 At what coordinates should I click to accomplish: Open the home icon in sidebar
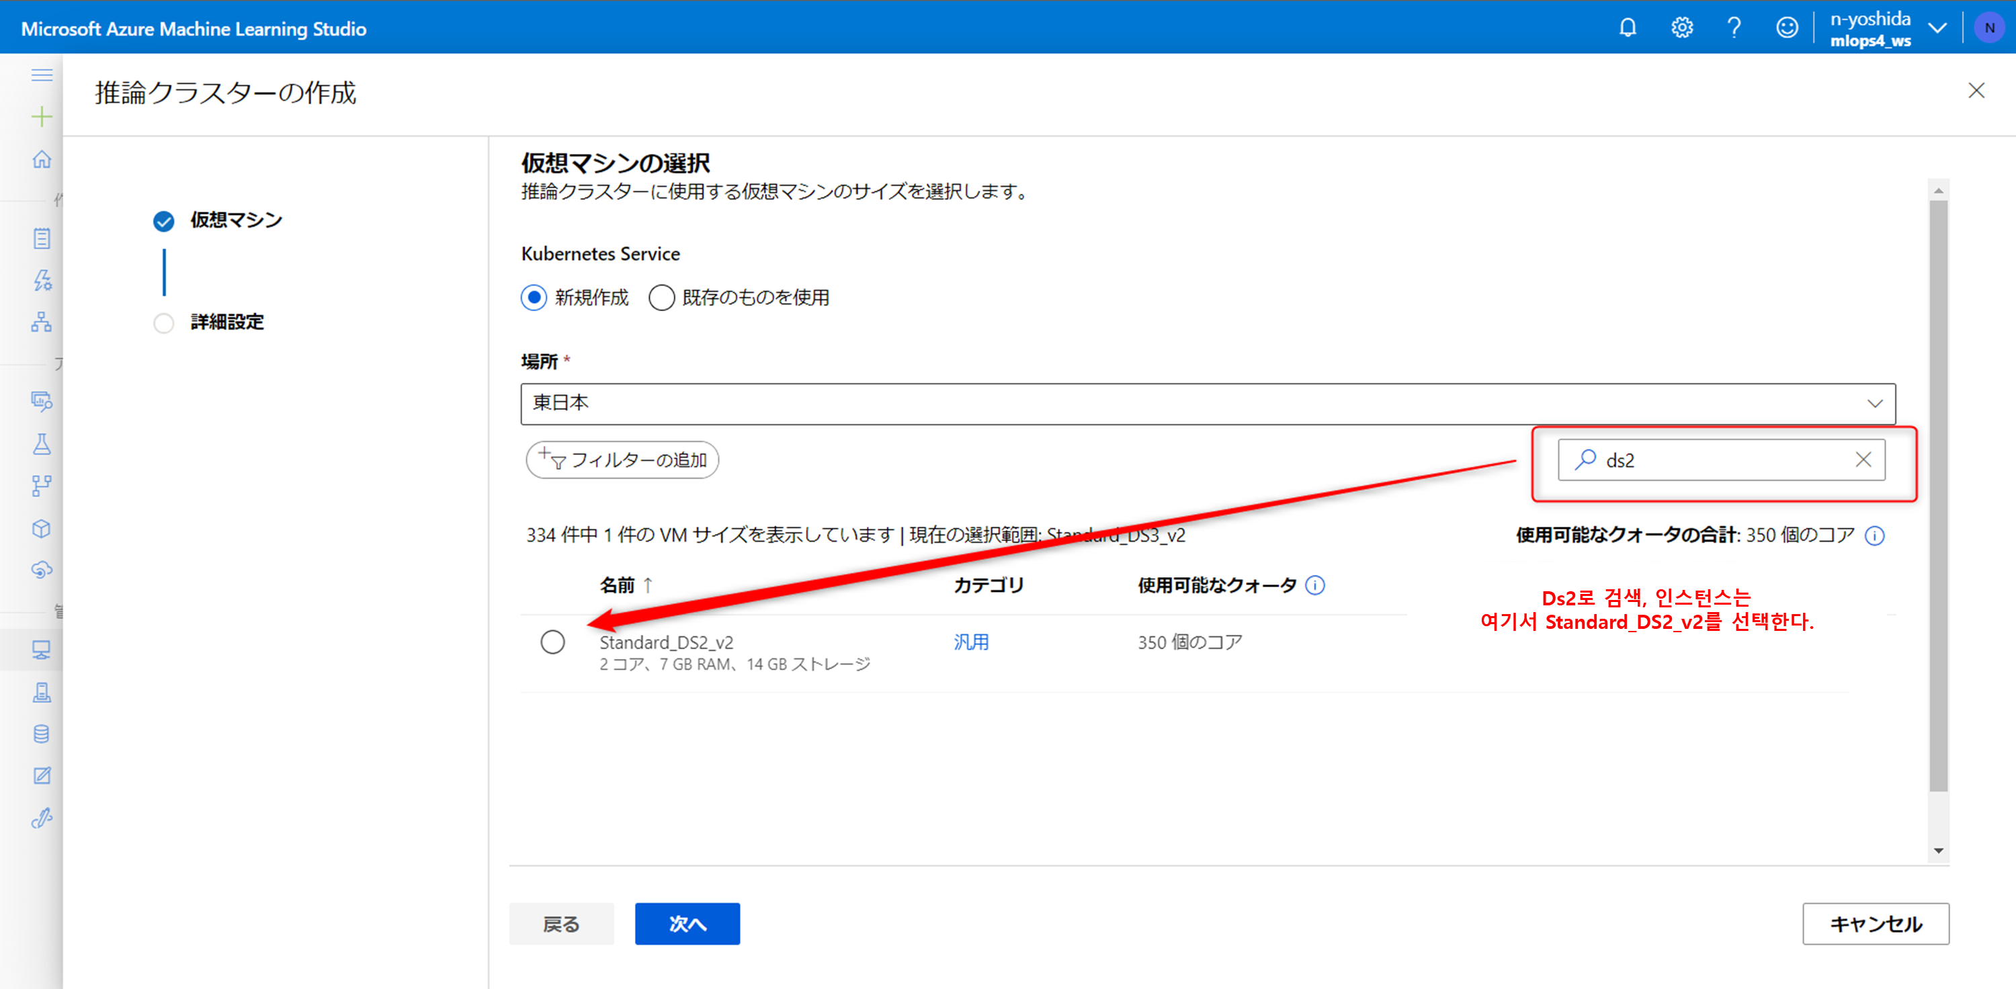pos(42,160)
